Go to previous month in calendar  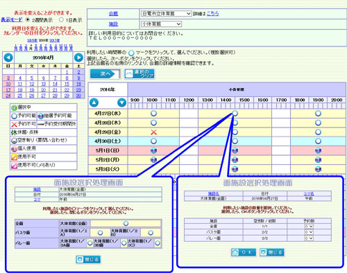click(8, 58)
